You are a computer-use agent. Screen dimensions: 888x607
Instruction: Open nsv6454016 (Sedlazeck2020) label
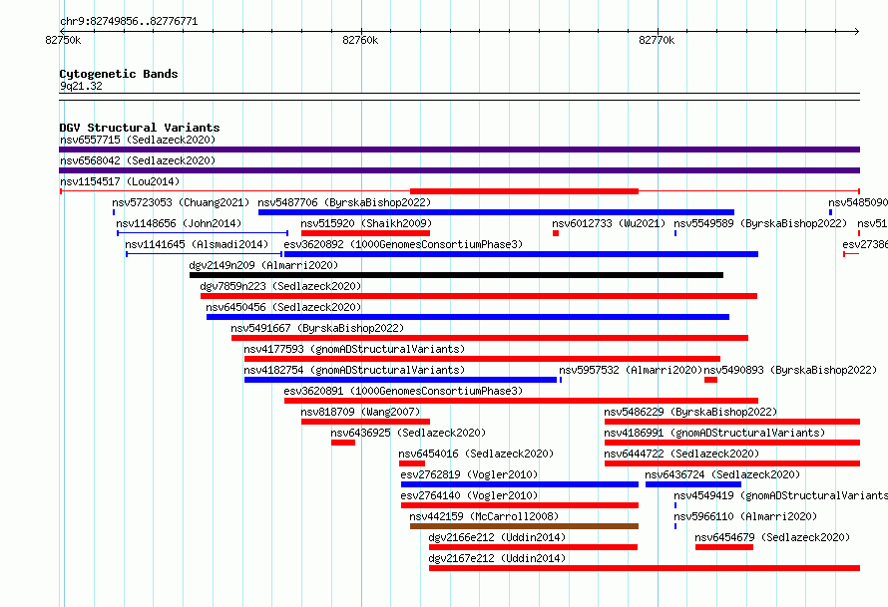pyautogui.click(x=476, y=454)
